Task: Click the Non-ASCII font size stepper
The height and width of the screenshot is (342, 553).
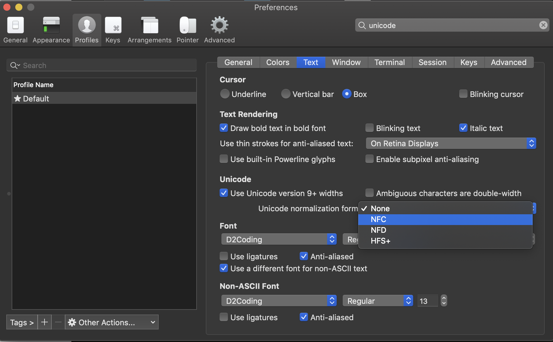Action: (x=444, y=301)
